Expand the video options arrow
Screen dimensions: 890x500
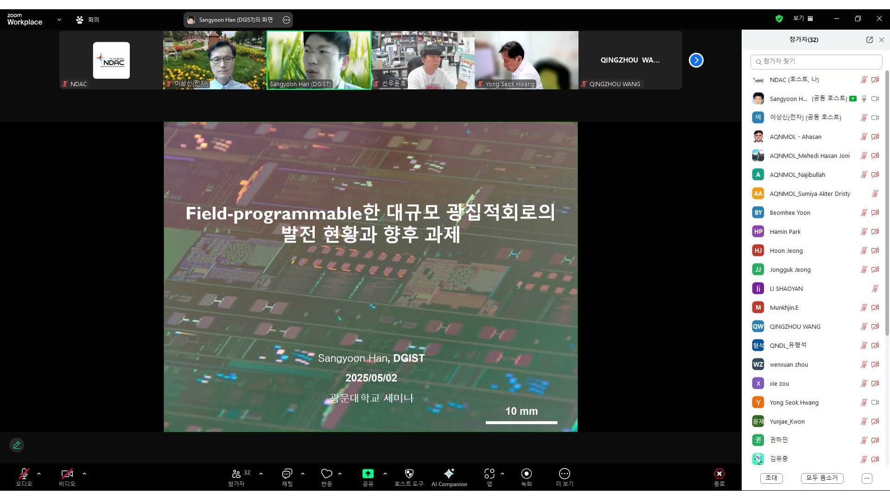[84, 474]
